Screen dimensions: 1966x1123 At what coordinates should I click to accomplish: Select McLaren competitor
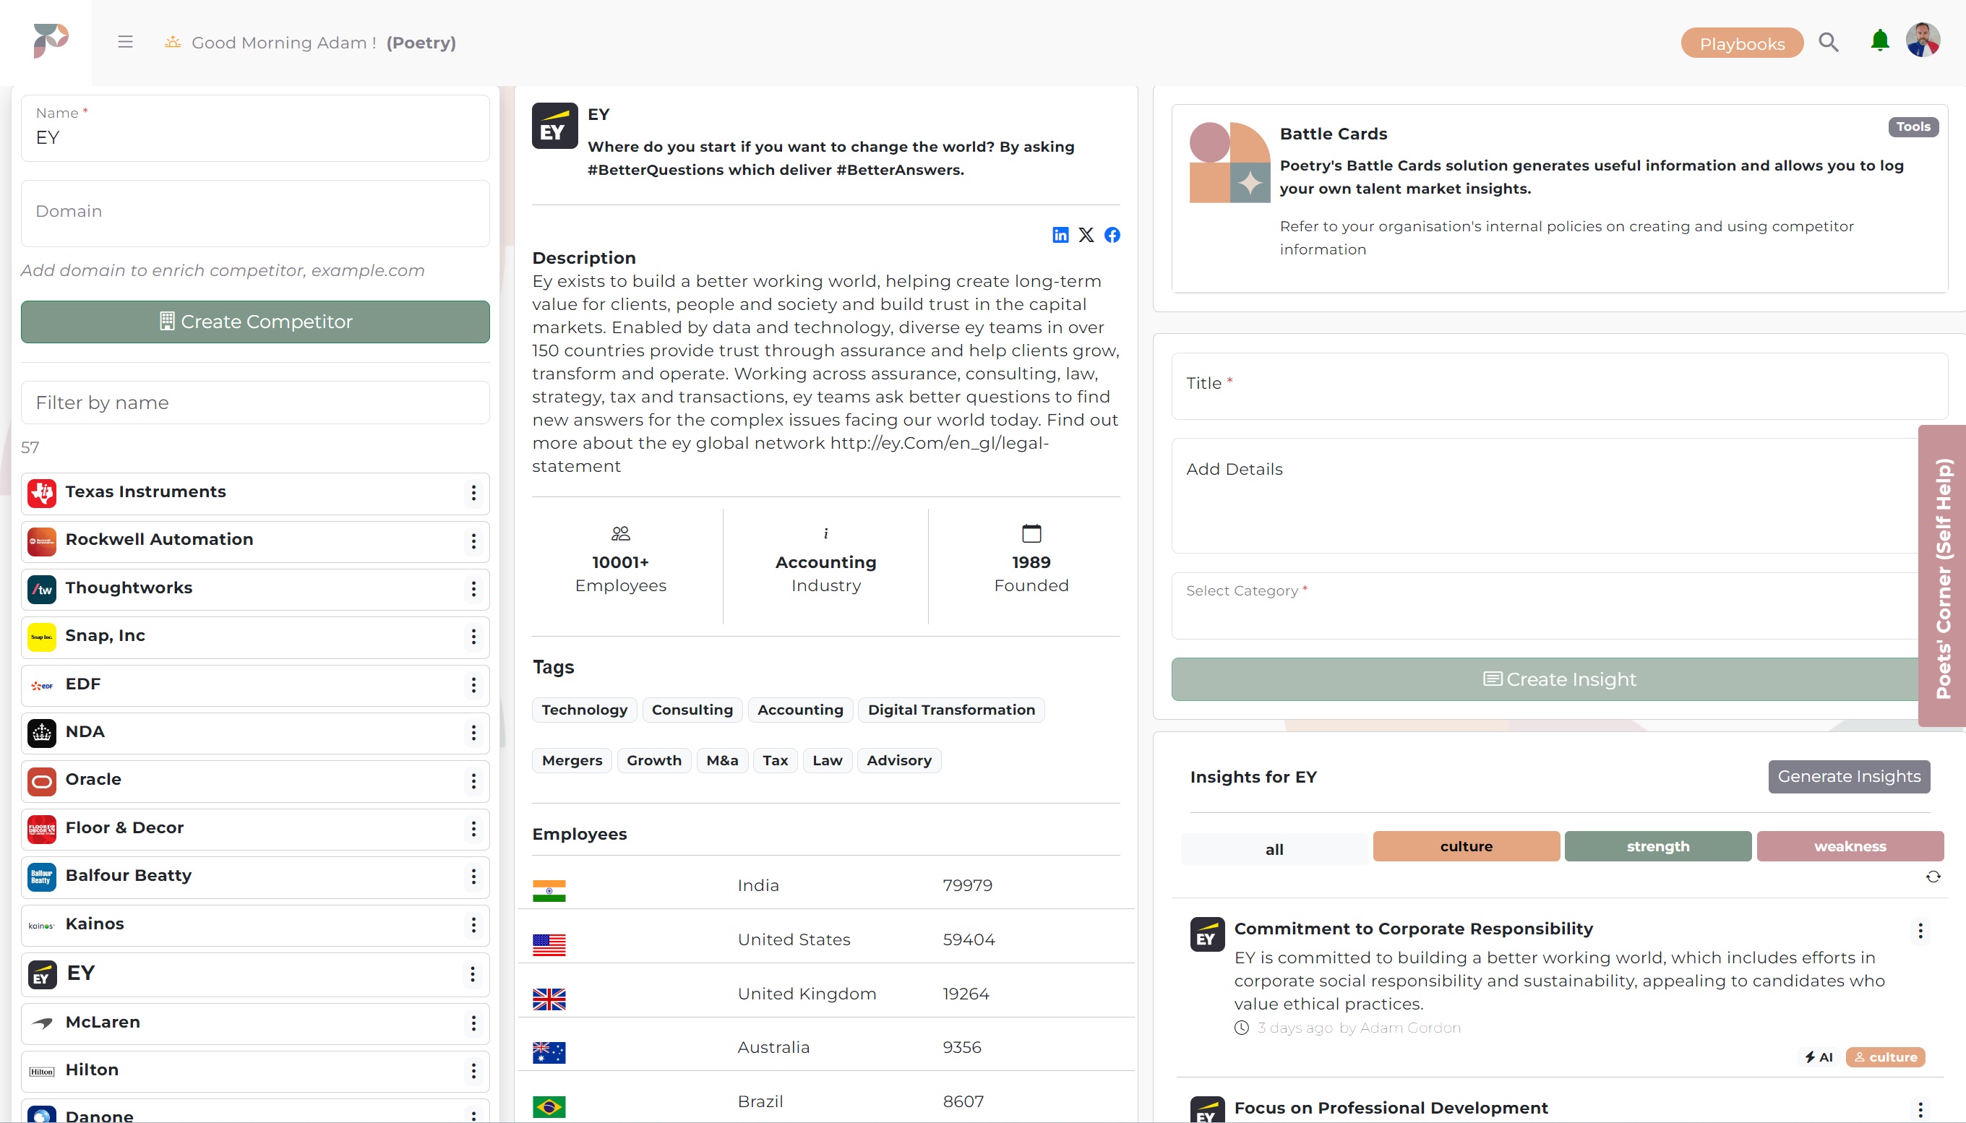tap(255, 1023)
